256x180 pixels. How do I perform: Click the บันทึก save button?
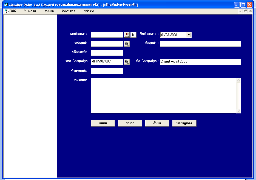pos(103,123)
